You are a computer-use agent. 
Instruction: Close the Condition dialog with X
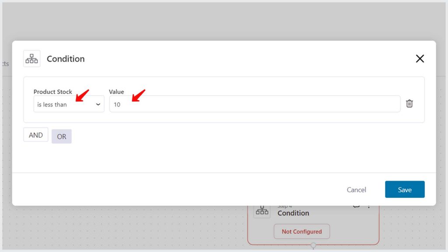tap(420, 59)
